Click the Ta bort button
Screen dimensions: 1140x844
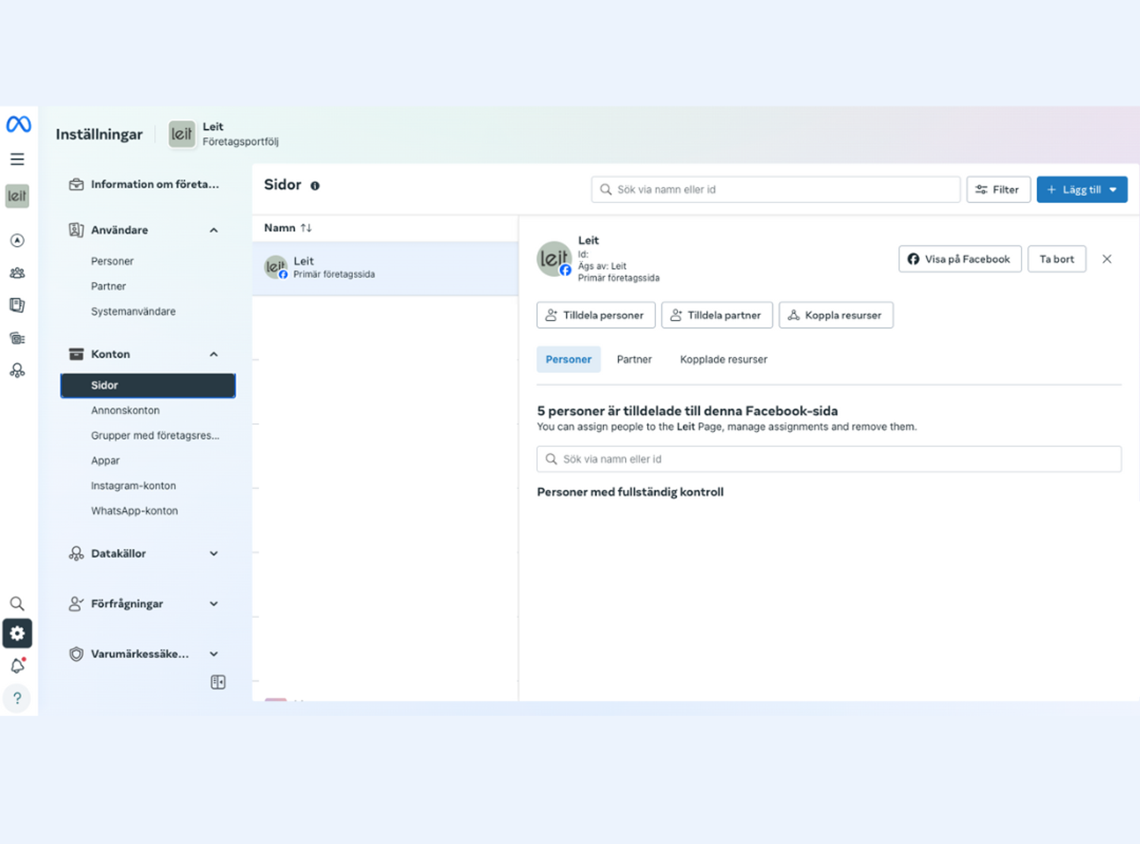[1056, 259]
